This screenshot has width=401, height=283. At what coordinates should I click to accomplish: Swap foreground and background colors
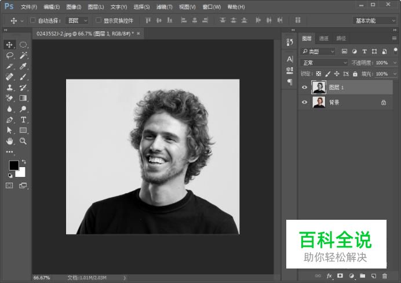click(24, 161)
